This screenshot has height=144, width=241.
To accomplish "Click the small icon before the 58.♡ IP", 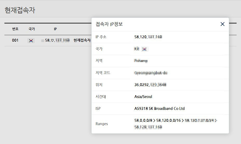I will click(x=43, y=41).
